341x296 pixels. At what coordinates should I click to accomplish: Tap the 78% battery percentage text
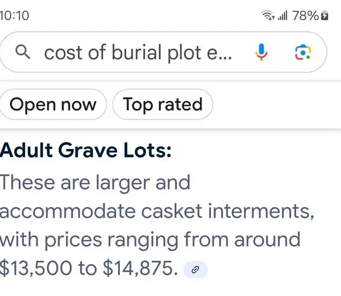click(305, 15)
